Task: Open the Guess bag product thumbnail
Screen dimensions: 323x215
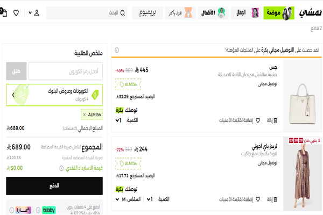Action: coord(302,95)
